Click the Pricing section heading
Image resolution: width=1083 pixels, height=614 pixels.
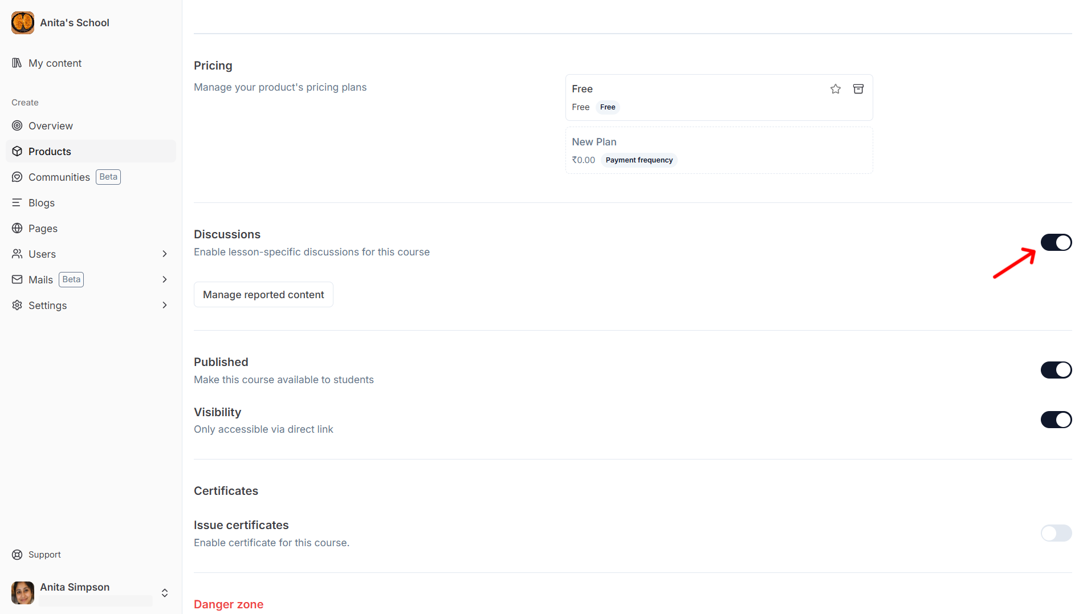pos(213,66)
